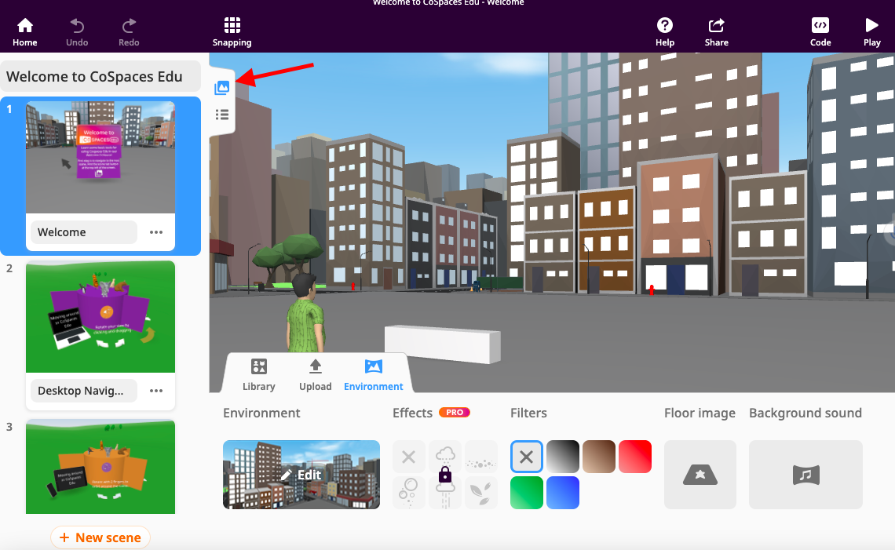Apply the black and white filter
This screenshot has width=895, height=550.
[x=563, y=457]
